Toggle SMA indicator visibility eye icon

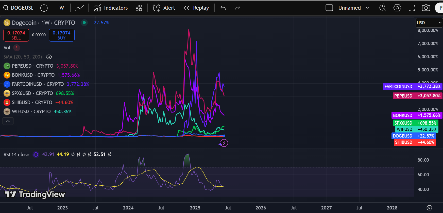pyautogui.click(x=49, y=57)
